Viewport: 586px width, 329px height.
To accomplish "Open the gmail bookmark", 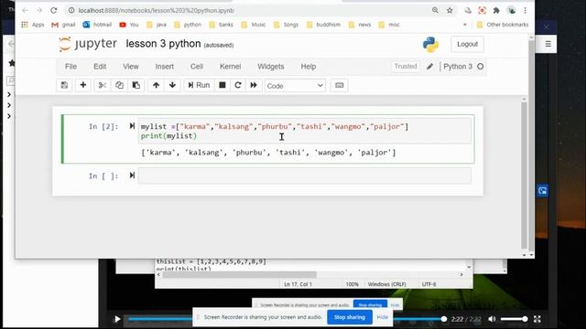I will coord(63,25).
